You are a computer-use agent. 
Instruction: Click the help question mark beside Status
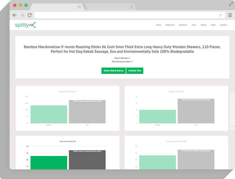click(x=129, y=58)
